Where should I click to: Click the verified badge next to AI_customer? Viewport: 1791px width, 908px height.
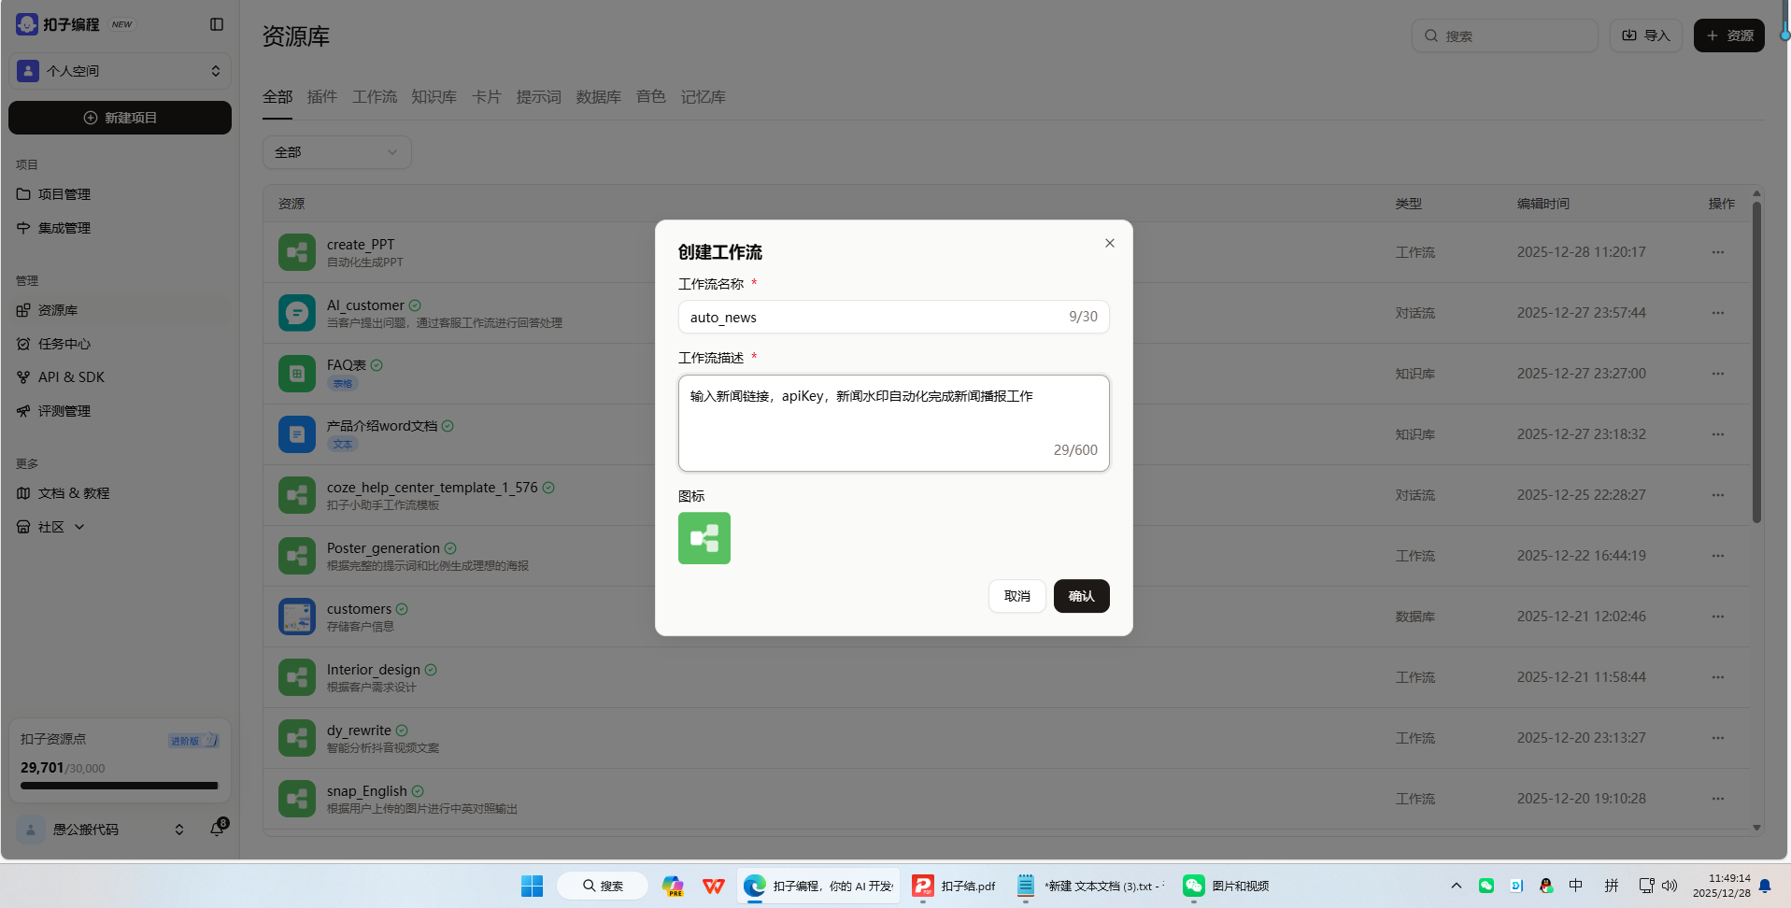point(415,305)
